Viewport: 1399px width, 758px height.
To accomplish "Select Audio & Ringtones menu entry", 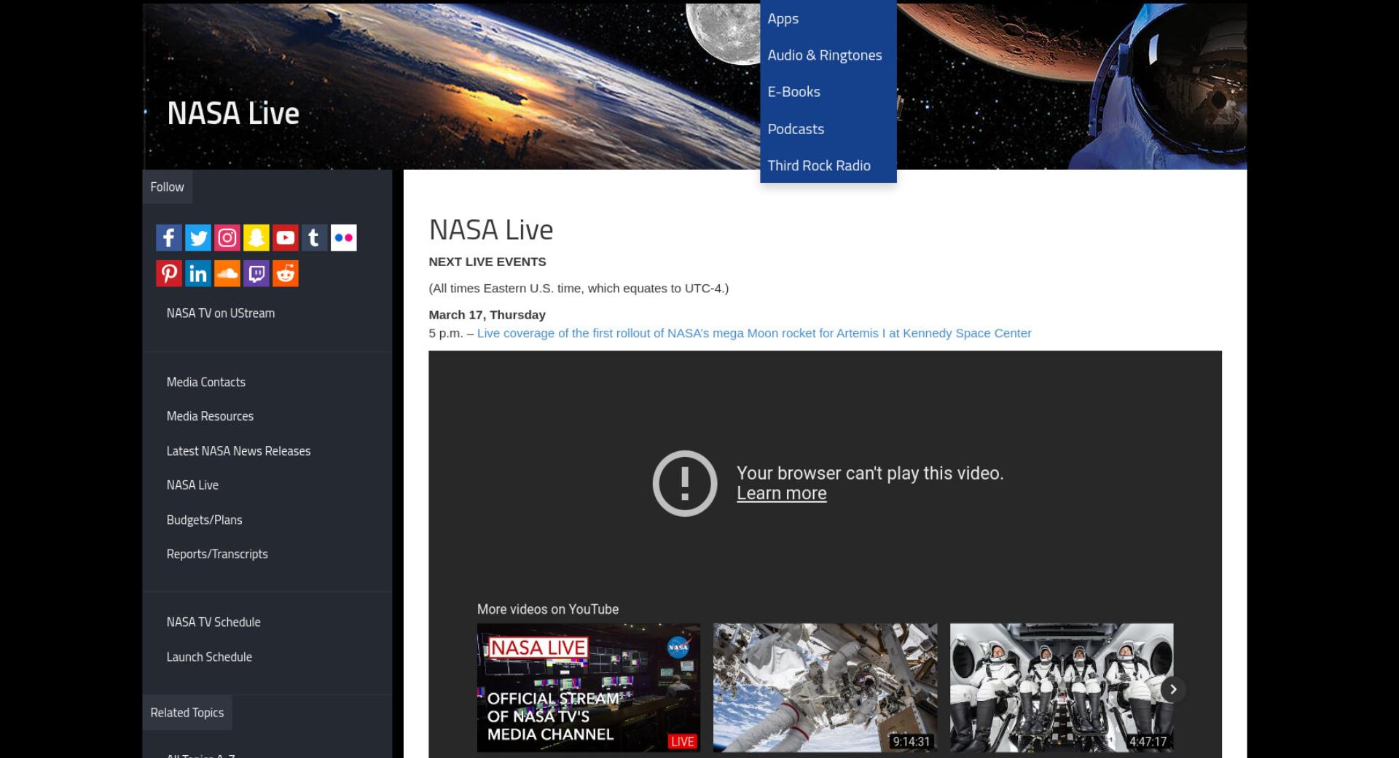I will (828, 55).
